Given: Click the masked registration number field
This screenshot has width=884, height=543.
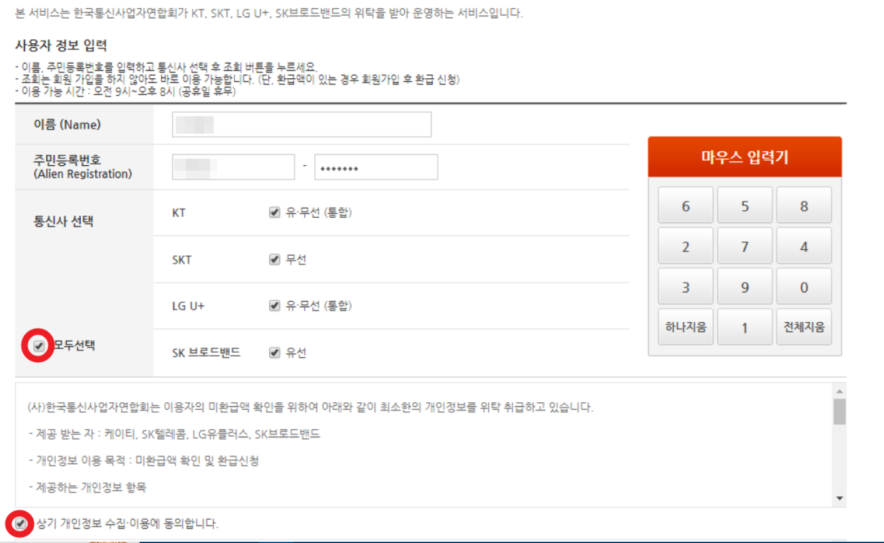Looking at the screenshot, I should (x=376, y=167).
